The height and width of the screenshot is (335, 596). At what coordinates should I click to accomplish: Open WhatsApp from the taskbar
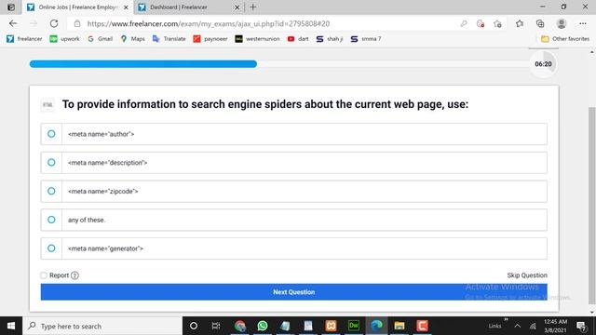pyautogui.click(x=263, y=326)
